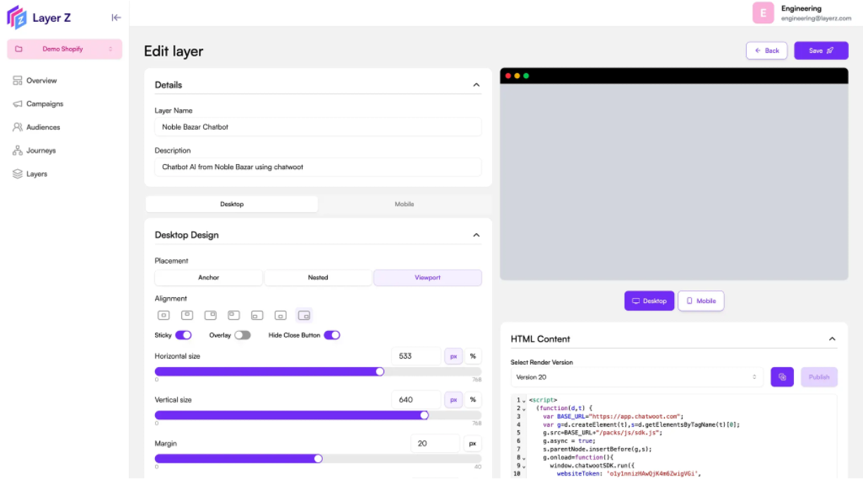Click the Layer Name input field
The width and height of the screenshot is (863, 479).
tap(317, 127)
